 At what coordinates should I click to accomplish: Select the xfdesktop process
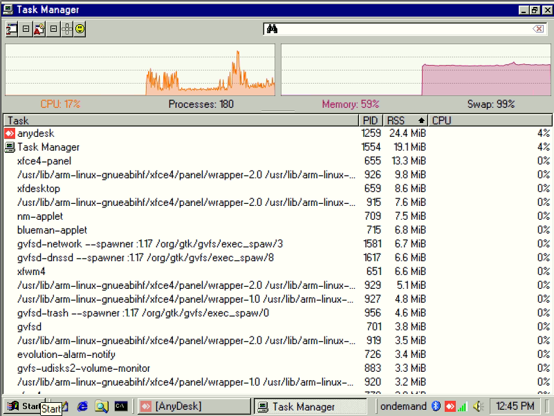278,189
